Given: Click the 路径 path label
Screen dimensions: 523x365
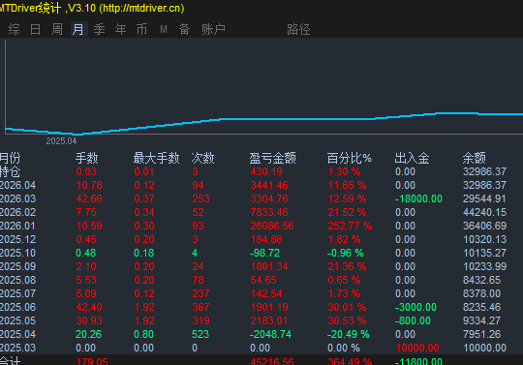Looking at the screenshot, I should click(x=298, y=29).
